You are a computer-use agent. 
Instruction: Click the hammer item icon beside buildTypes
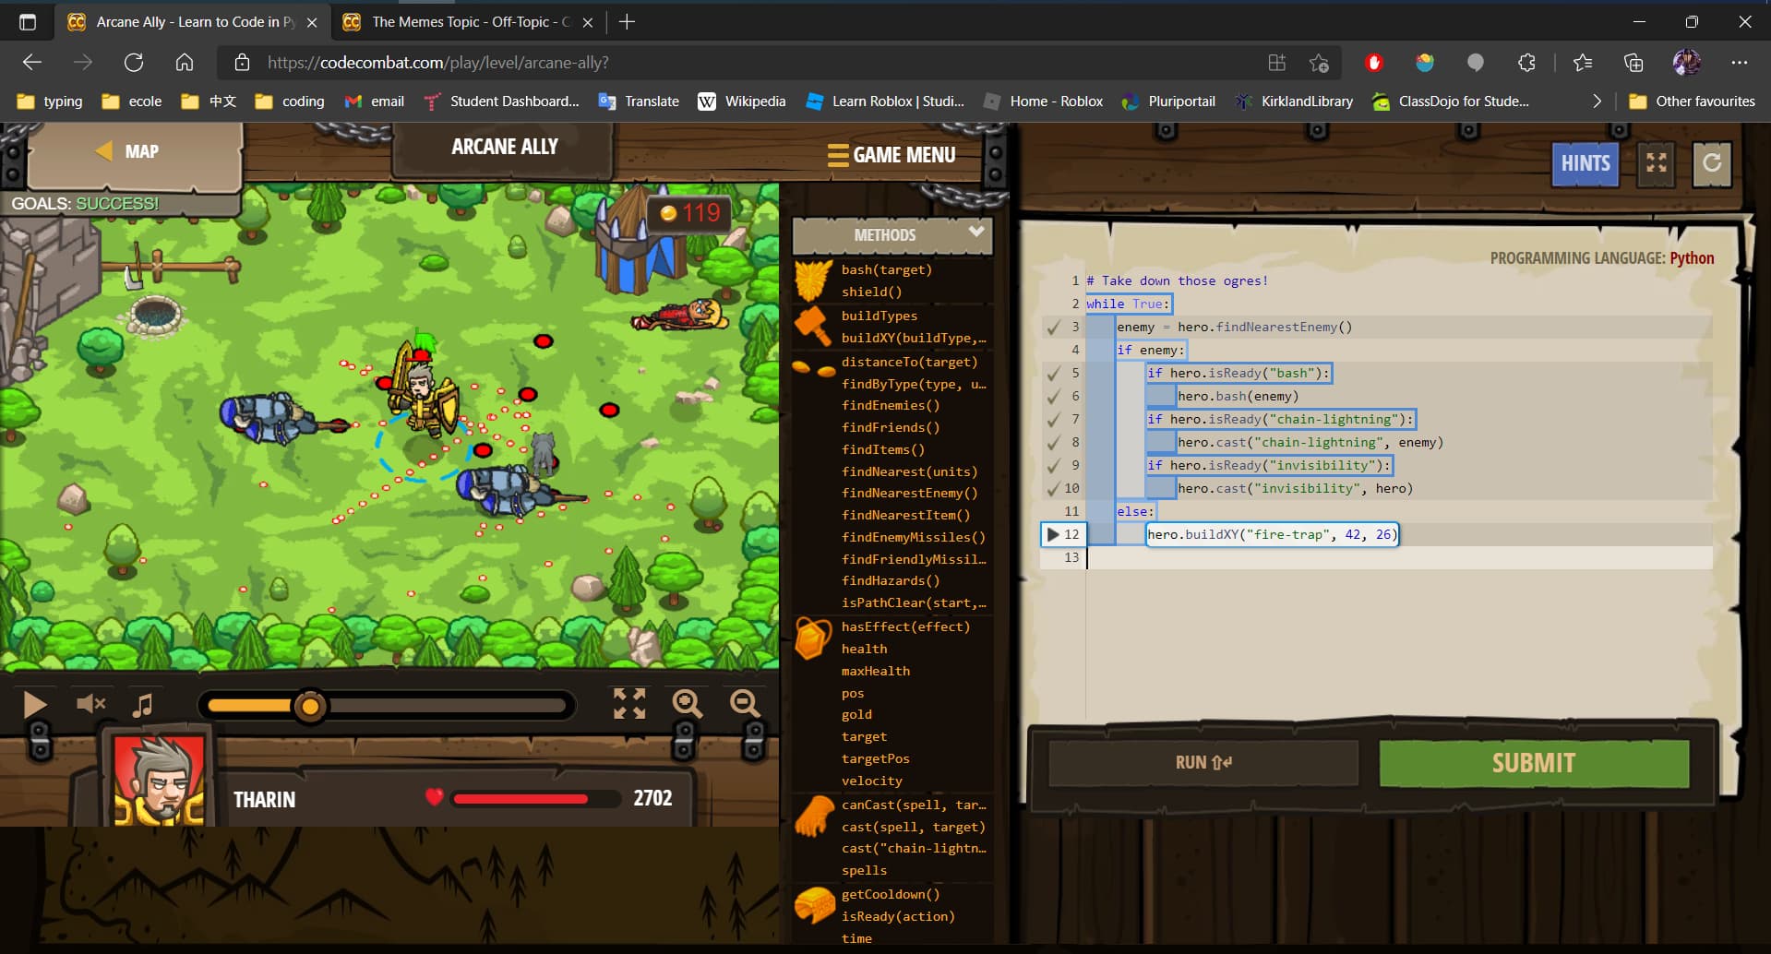pyautogui.click(x=813, y=327)
